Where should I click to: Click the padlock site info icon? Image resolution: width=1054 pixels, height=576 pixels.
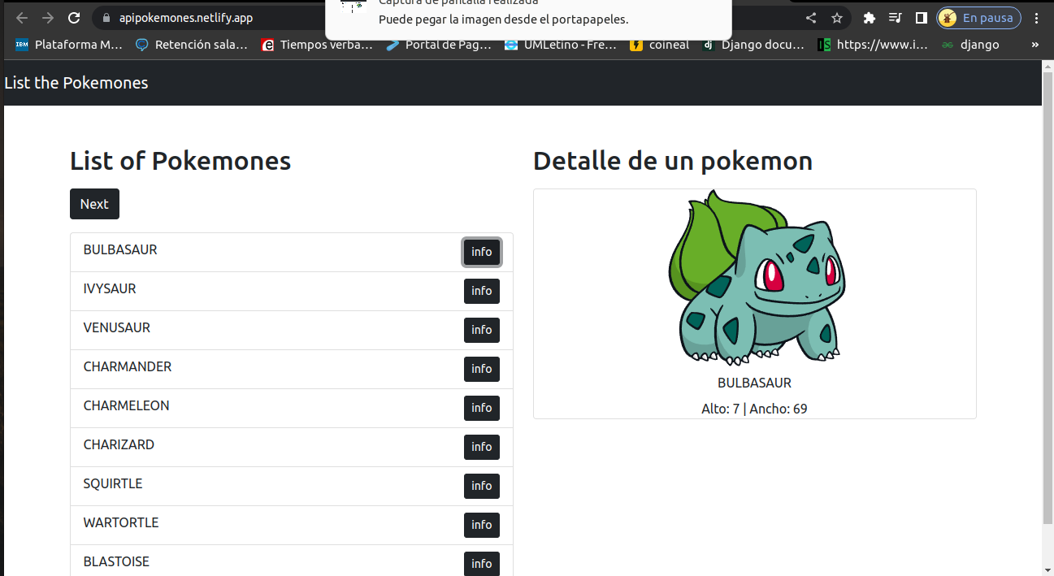click(106, 18)
